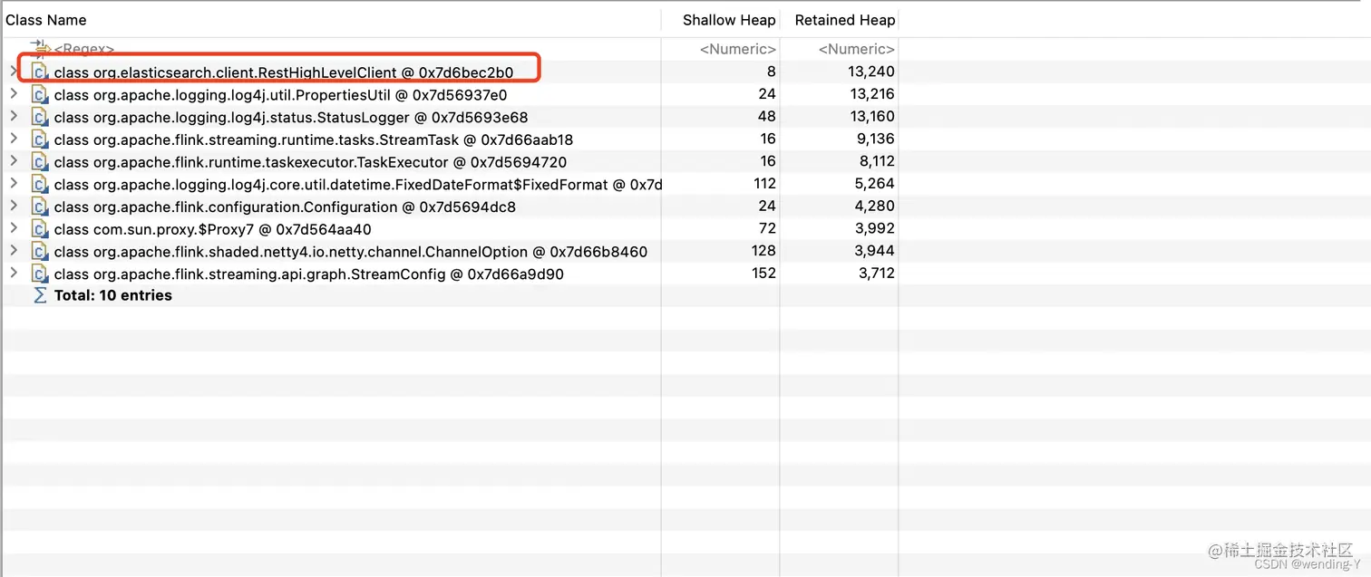Click retained heap value 4,280

coord(876,206)
